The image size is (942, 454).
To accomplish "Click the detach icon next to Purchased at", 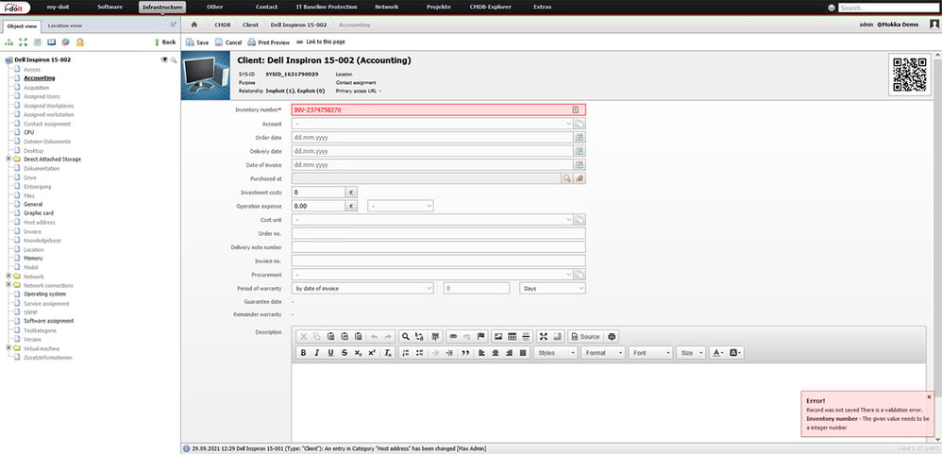I will 580,178.
